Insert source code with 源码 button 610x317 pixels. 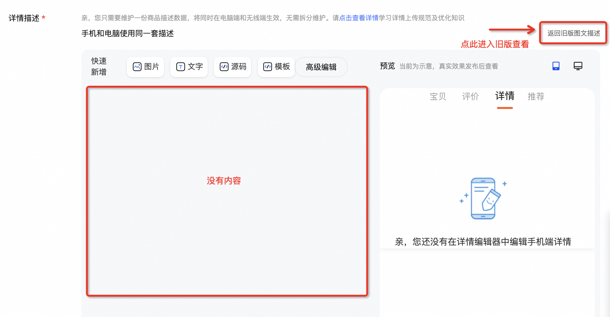click(x=232, y=67)
